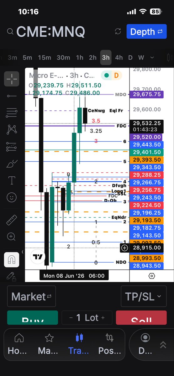Tap the orange D delayed-data badge
Viewport: 174px width, 376px height.
[116, 76]
